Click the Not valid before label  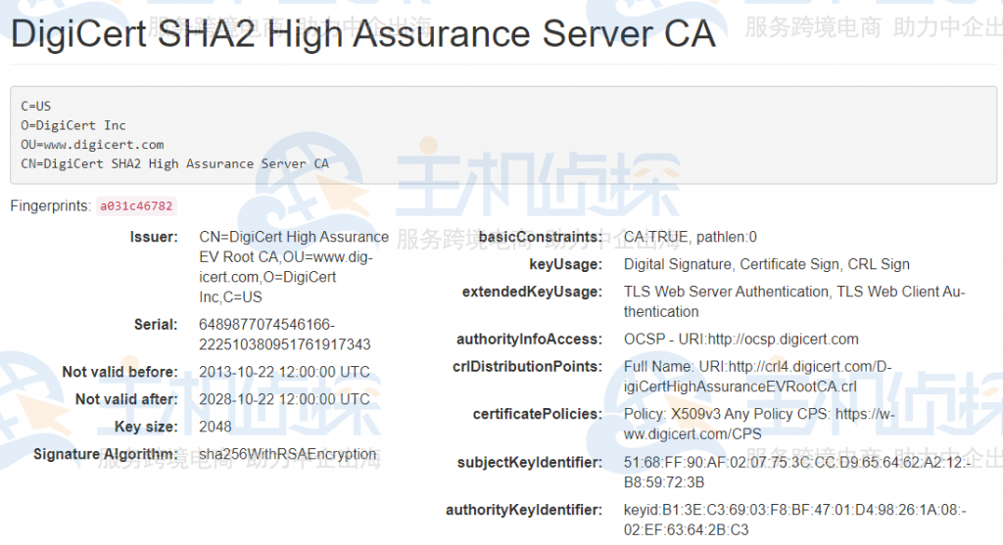coord(120,372)
